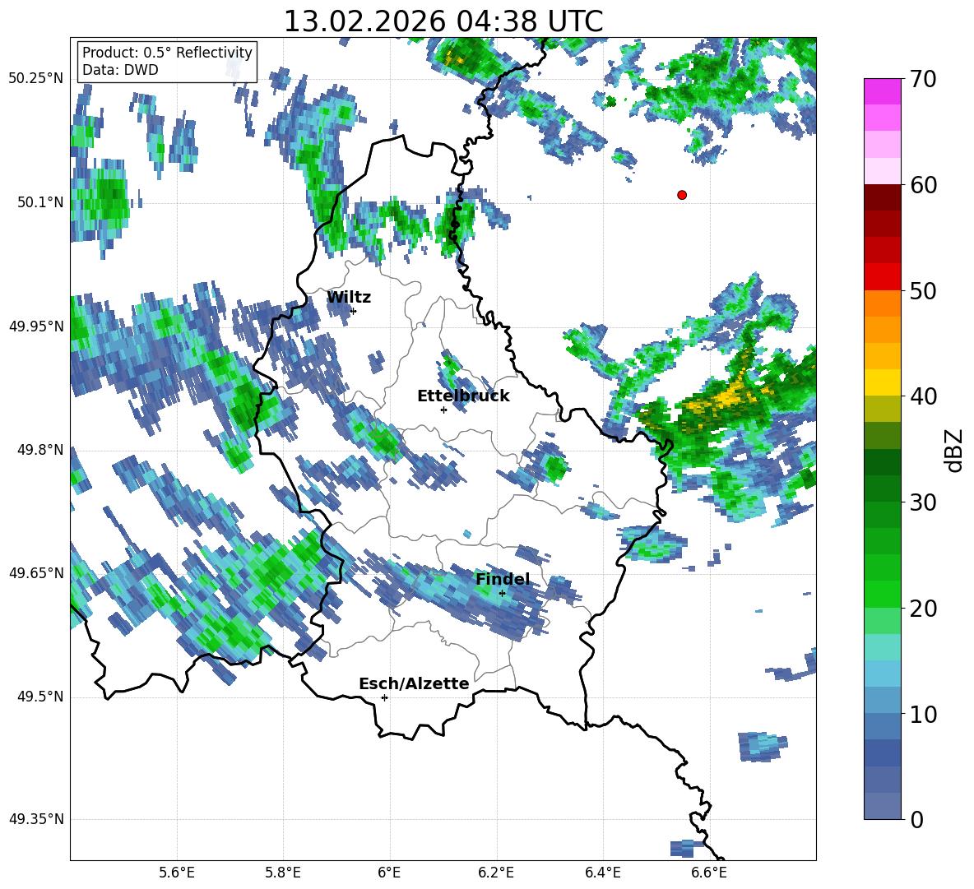Click the Wiltz location cross marker
The width and height of the screenshot is (974, 889).
click(x=354, y=311)
